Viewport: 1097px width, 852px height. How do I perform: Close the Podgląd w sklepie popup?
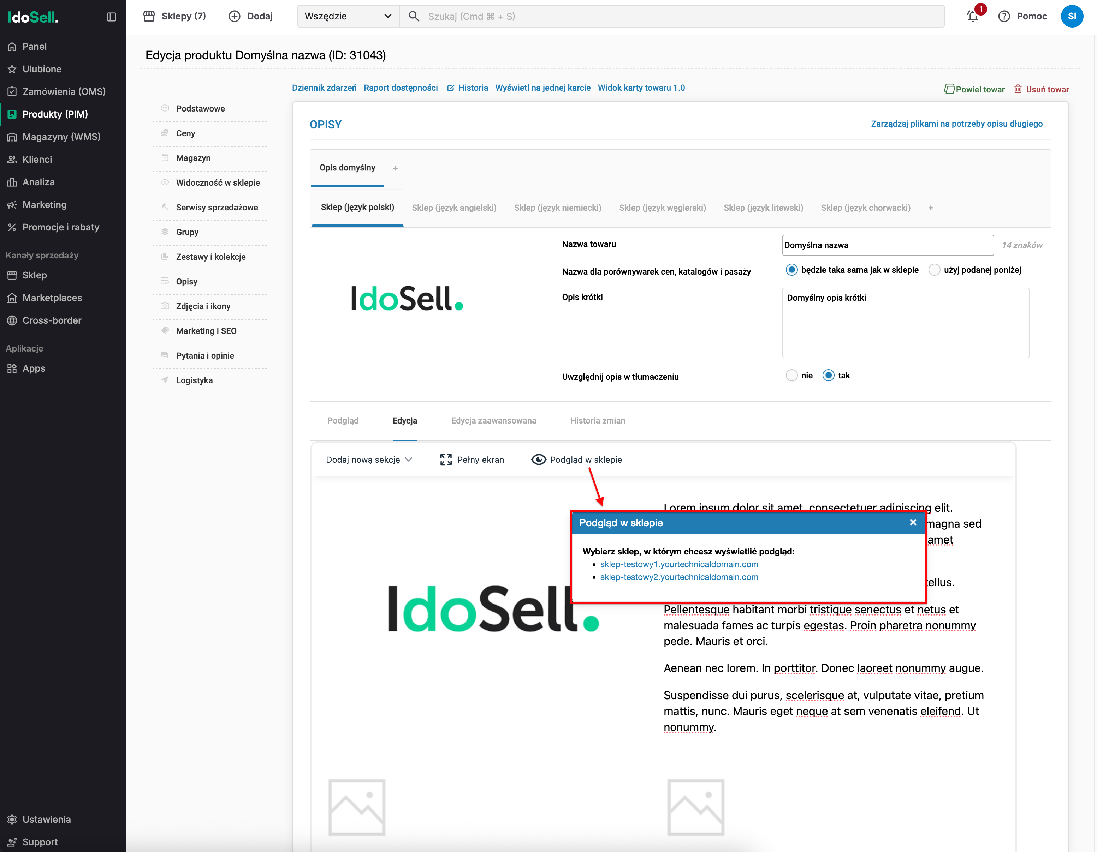pos(913,522)
